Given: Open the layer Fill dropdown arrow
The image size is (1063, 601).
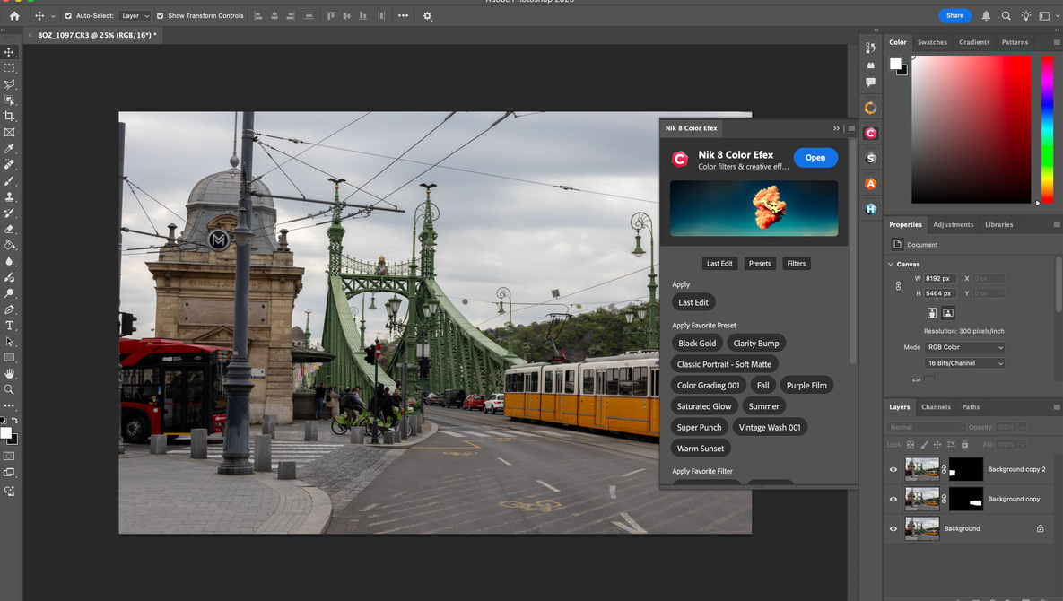Looking at the screenshot, I should coord(1022,445).
